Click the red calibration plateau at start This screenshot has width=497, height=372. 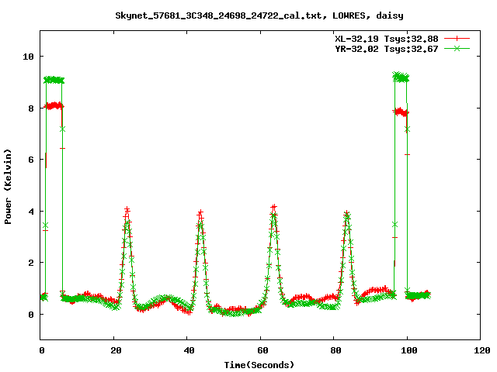point(54,106)
